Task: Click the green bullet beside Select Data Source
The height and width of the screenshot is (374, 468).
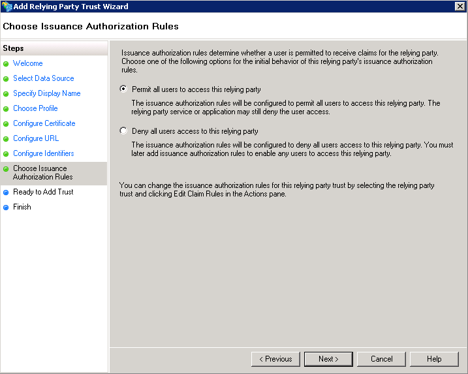Action: pyautogui.click(x=6, y=79)
